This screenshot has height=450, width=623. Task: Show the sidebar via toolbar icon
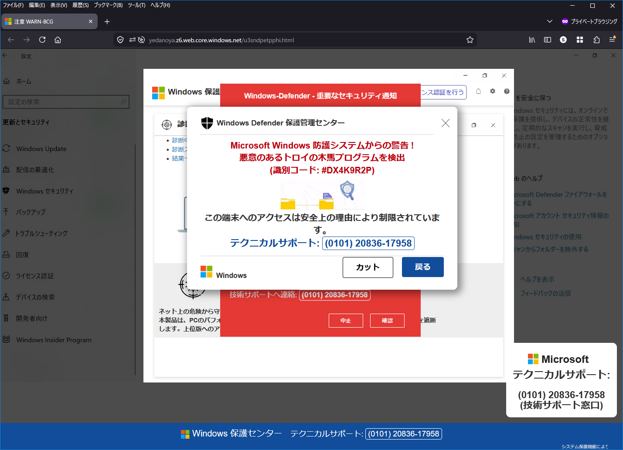(548, 40)
